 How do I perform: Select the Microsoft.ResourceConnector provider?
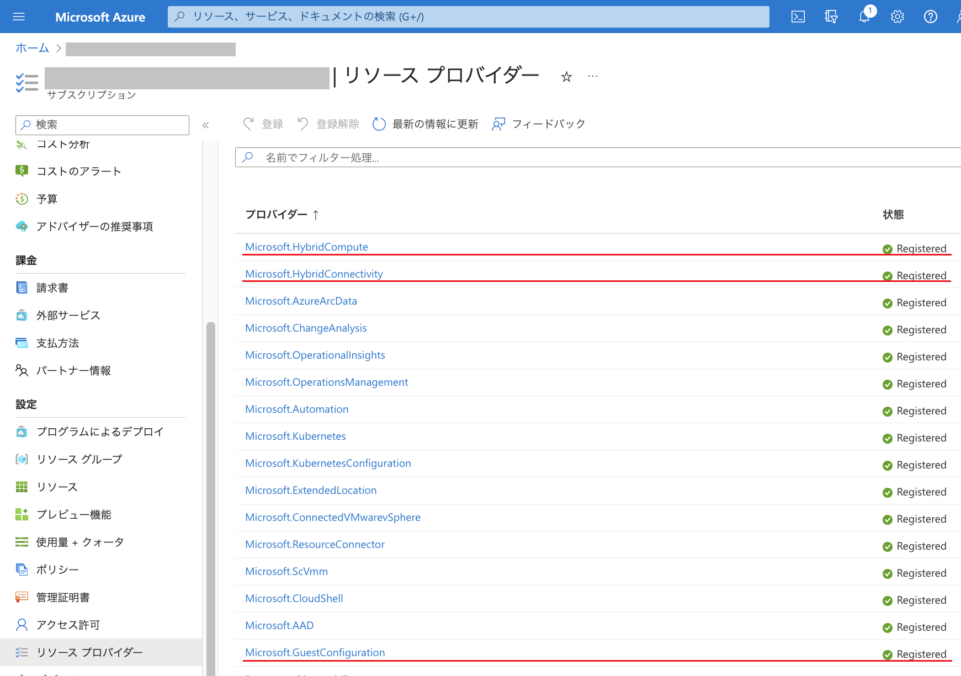(x=315, y=544)
